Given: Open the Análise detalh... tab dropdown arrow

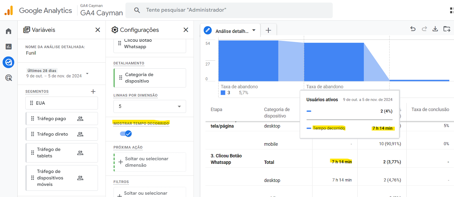Looking at the screenshot, I should click(x=254, y=30).
